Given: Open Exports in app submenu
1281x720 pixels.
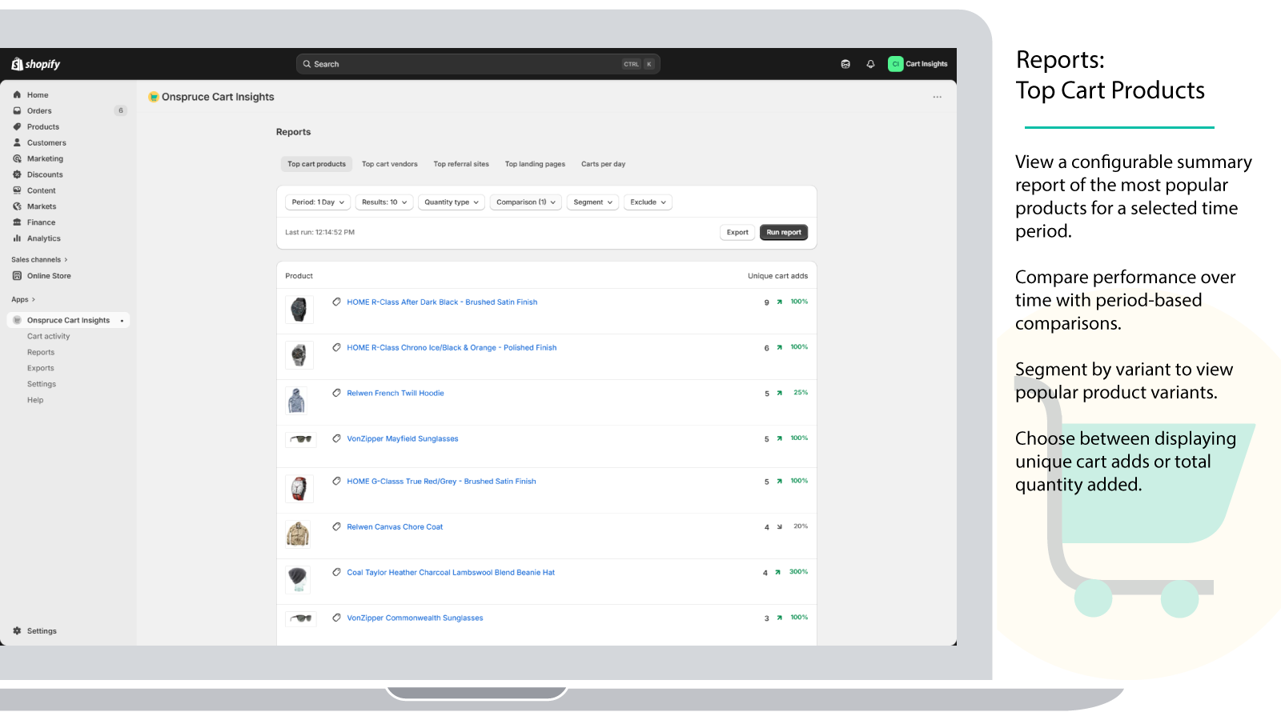Looking at the screenshot, I should (x=41, y=369).
